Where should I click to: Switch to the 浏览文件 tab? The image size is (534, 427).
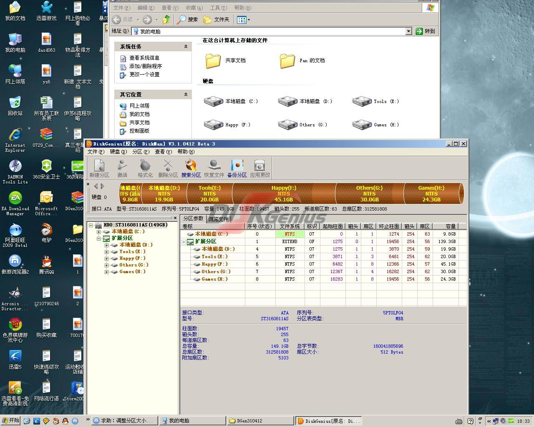click(x=218, y=219)
